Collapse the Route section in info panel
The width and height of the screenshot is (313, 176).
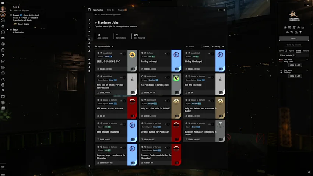point(8,29)
